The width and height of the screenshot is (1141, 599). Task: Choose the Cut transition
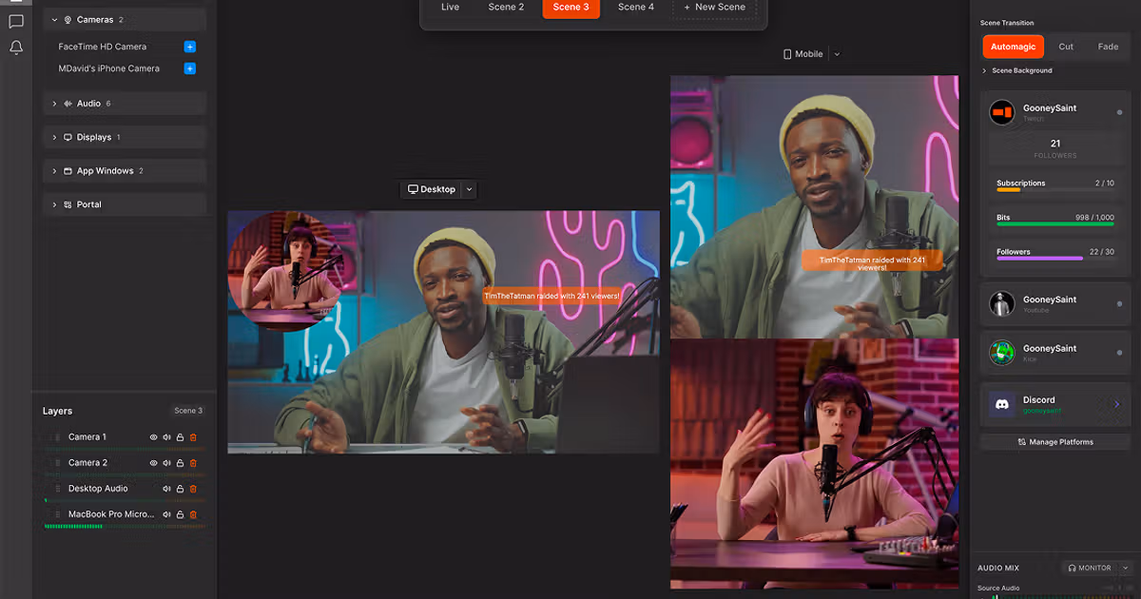click(1066, 47)
